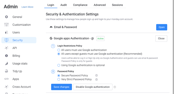The height and width of the screenshot is (94, 174).
Task: Open the Users icon in sidebar
Action: 7,32
